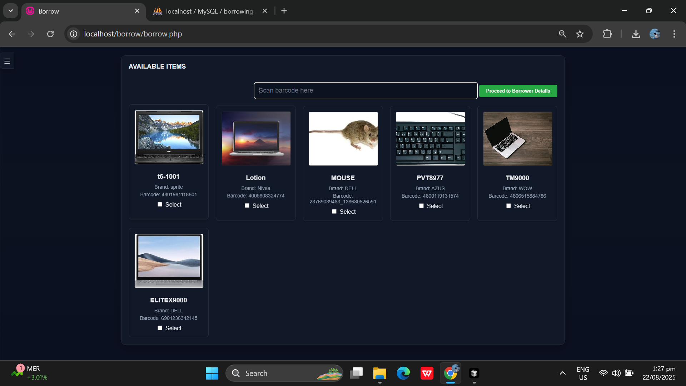Open the downloads panel icon
Viewport: 686px width, 386px height.
pyautogui.click(x=636, y=34)
